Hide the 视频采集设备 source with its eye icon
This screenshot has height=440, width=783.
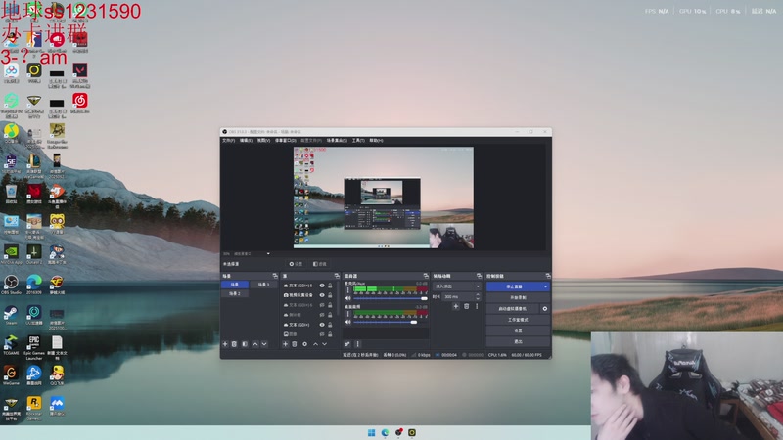tap(322, 295)
